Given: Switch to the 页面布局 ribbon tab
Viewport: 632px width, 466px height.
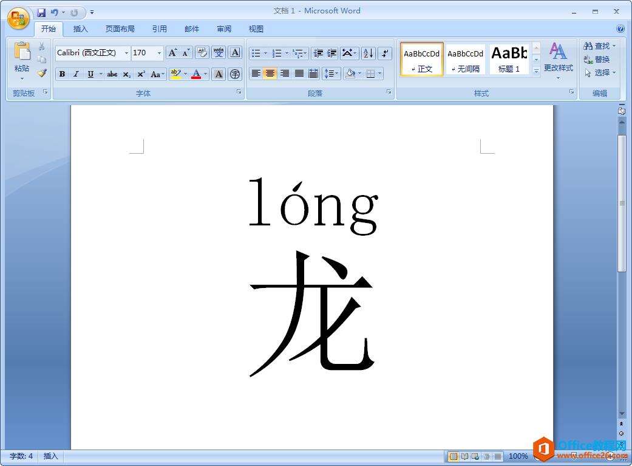Looking at the screenshot, I should click(x=120, y=29).
